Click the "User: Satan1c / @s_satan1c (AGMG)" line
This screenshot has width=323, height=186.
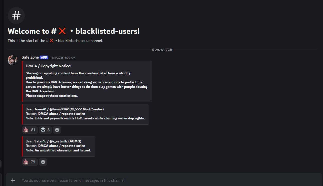tap(54, 141)
